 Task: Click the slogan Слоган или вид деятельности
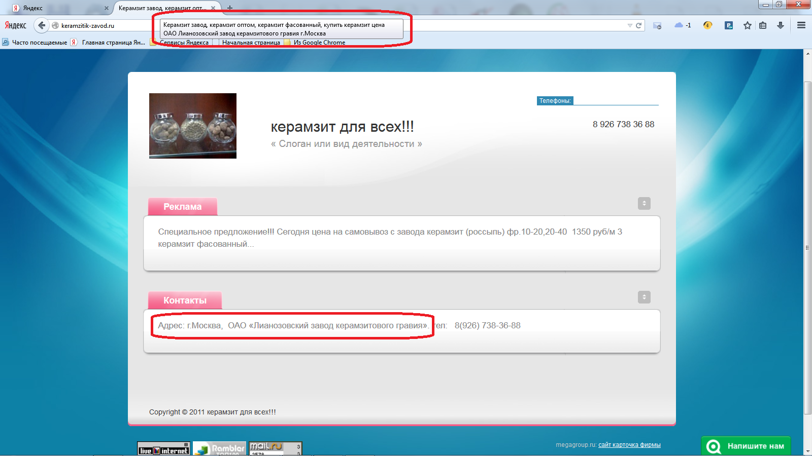tap(347, 144)
